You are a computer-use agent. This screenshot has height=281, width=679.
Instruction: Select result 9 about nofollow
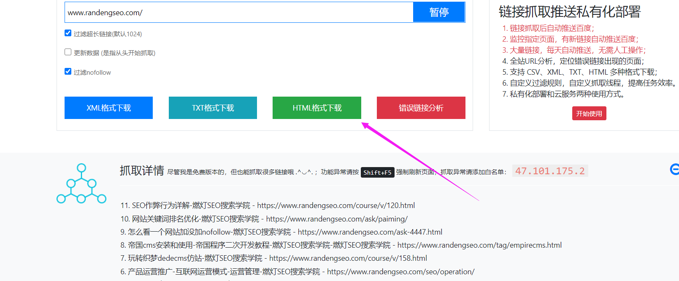[x=281, y=232]
